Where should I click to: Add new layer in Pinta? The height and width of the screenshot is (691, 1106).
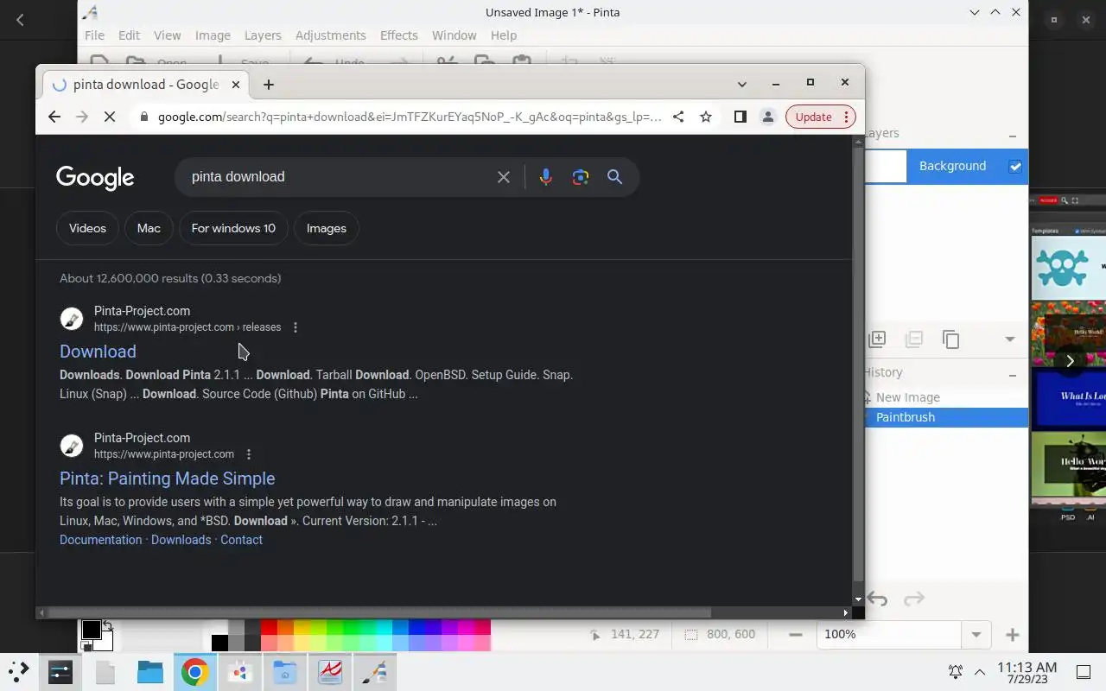pyautogui.click(x=877, y=339)
